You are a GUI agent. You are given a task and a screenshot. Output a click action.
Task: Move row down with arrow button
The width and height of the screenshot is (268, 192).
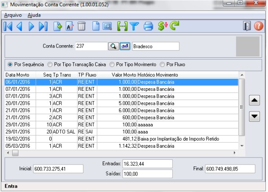[x=255, y=116]
